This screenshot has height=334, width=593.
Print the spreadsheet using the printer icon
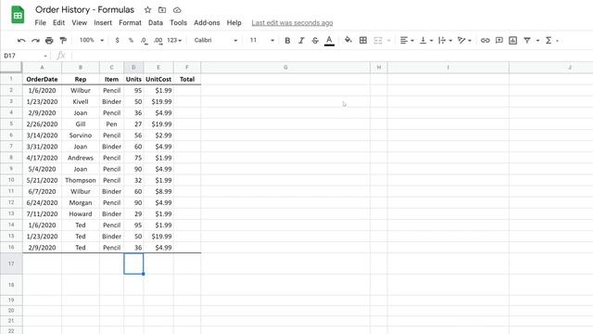pos(49,40)
